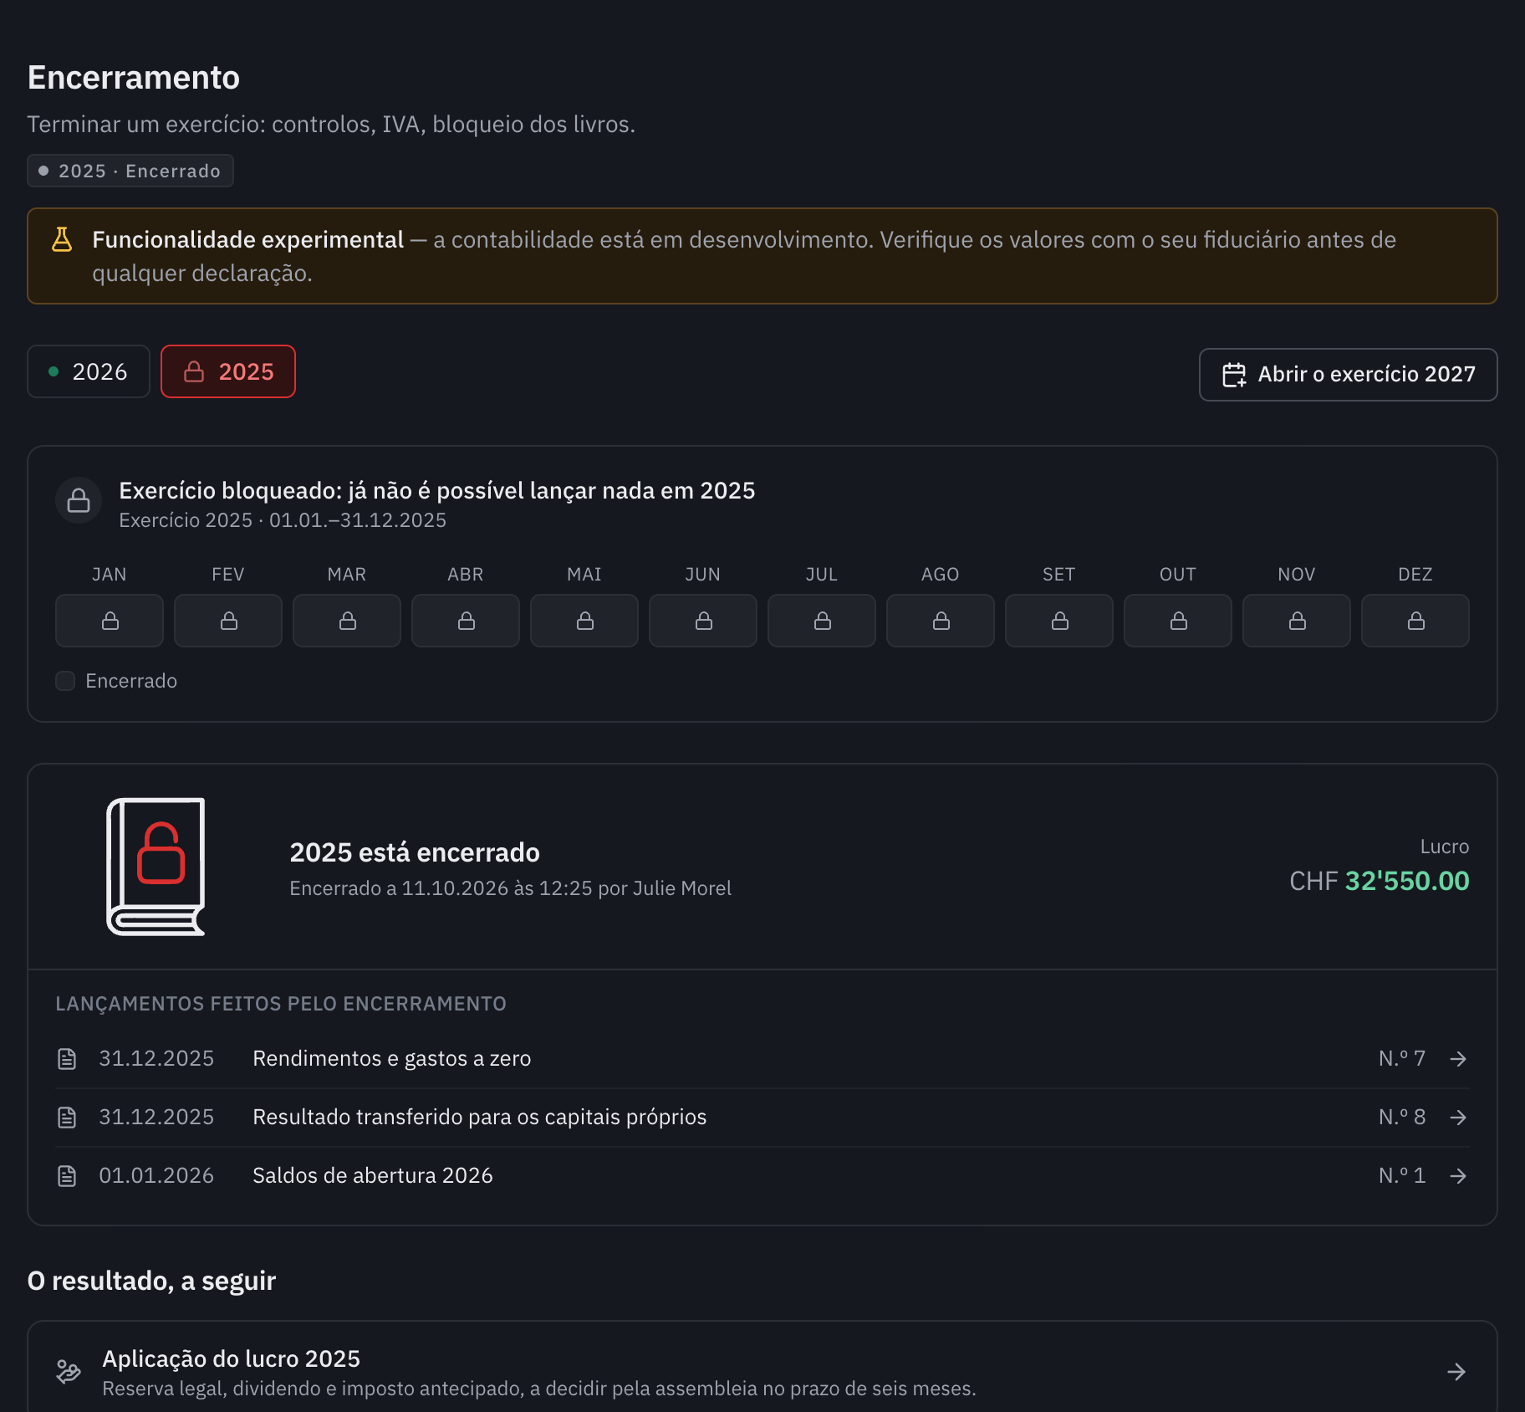Click the arrow on Aplicação do lucro card
The image size is (1525, 1412).
(1456, 1372)
